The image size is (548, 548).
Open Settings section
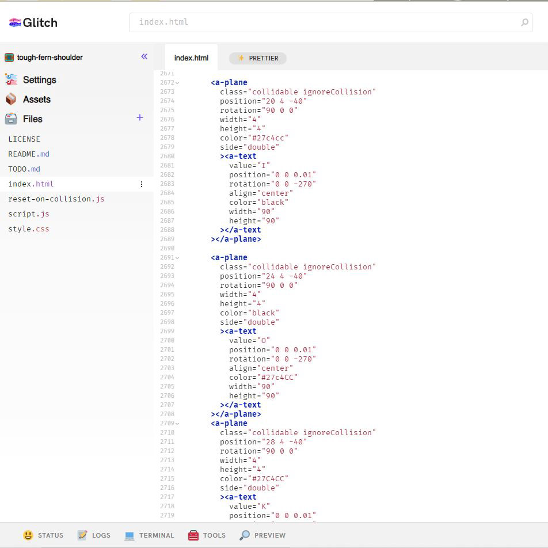pyautogui.click(x=40, y=79)
